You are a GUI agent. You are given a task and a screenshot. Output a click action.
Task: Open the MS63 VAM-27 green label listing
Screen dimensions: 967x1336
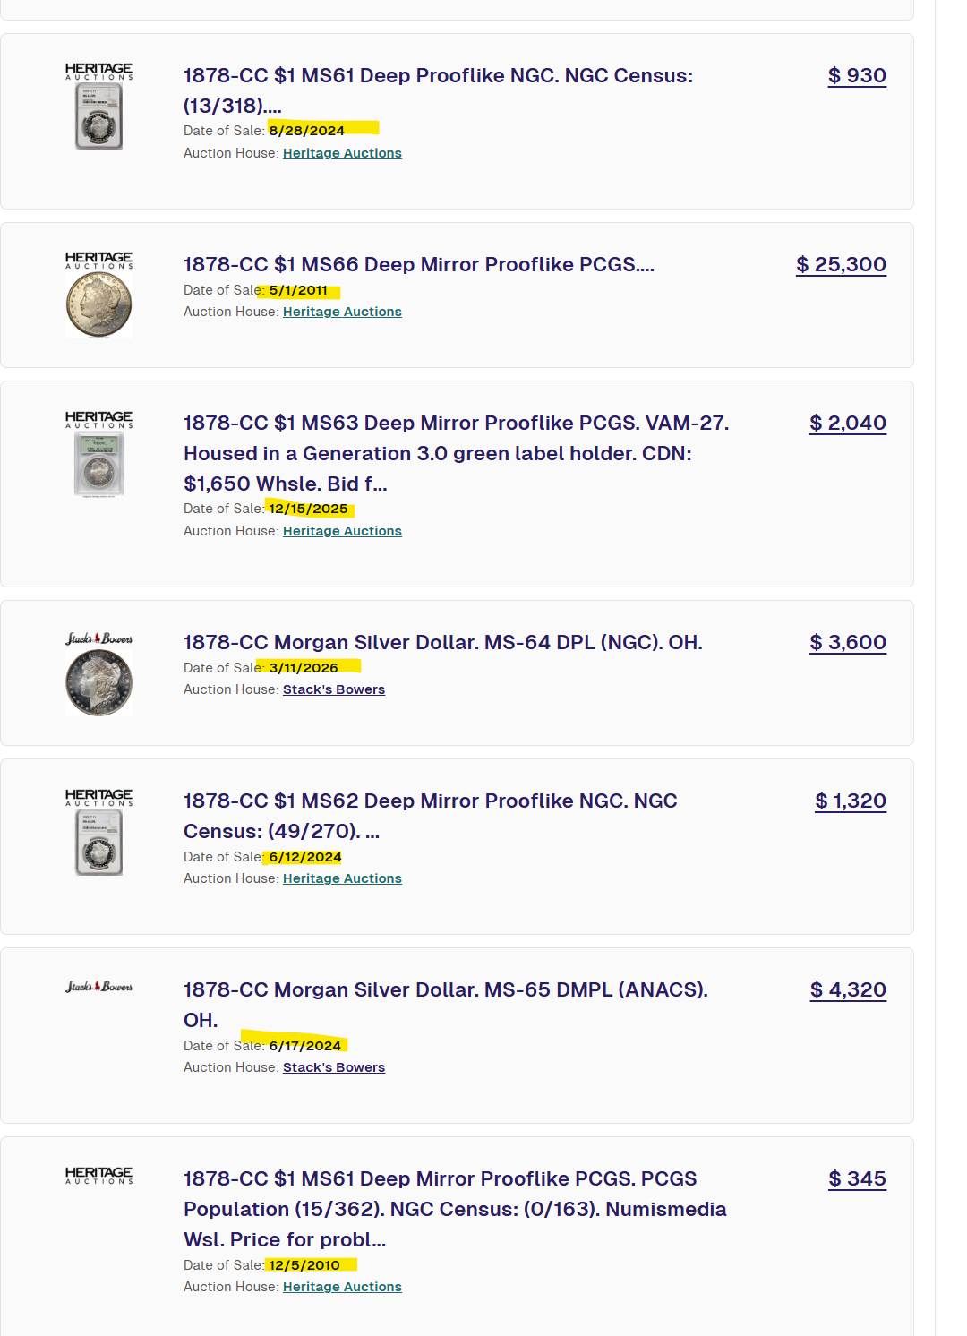457,453
